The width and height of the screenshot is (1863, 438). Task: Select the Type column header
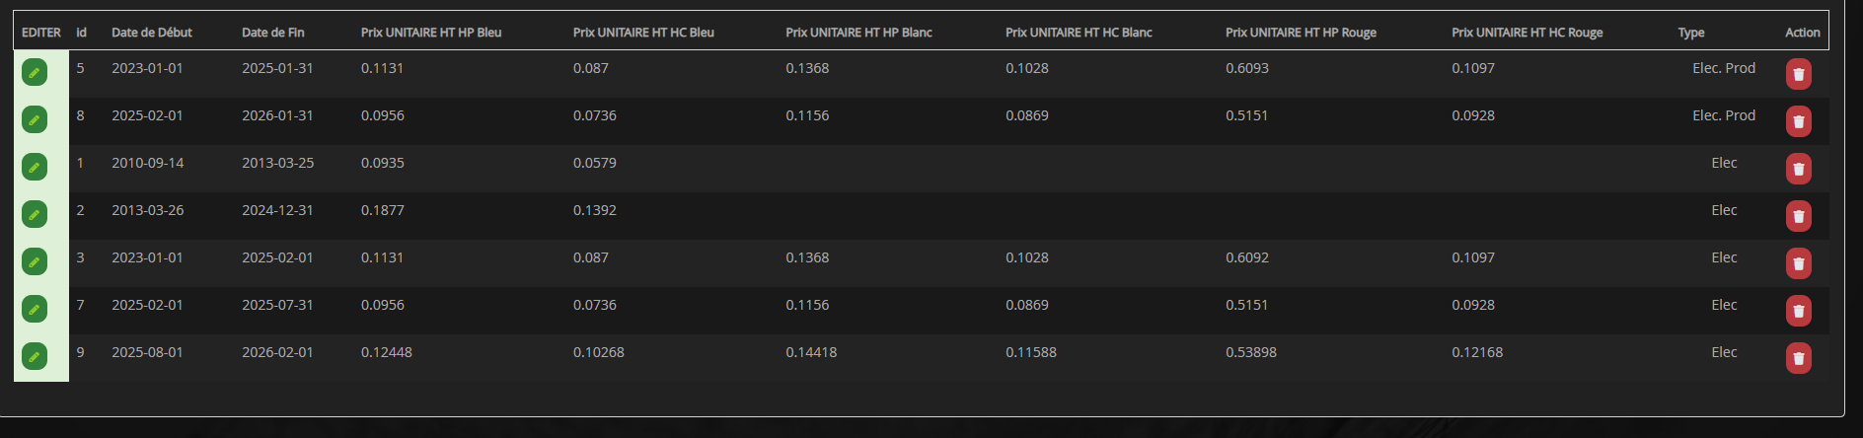(x=1691, y=33)
